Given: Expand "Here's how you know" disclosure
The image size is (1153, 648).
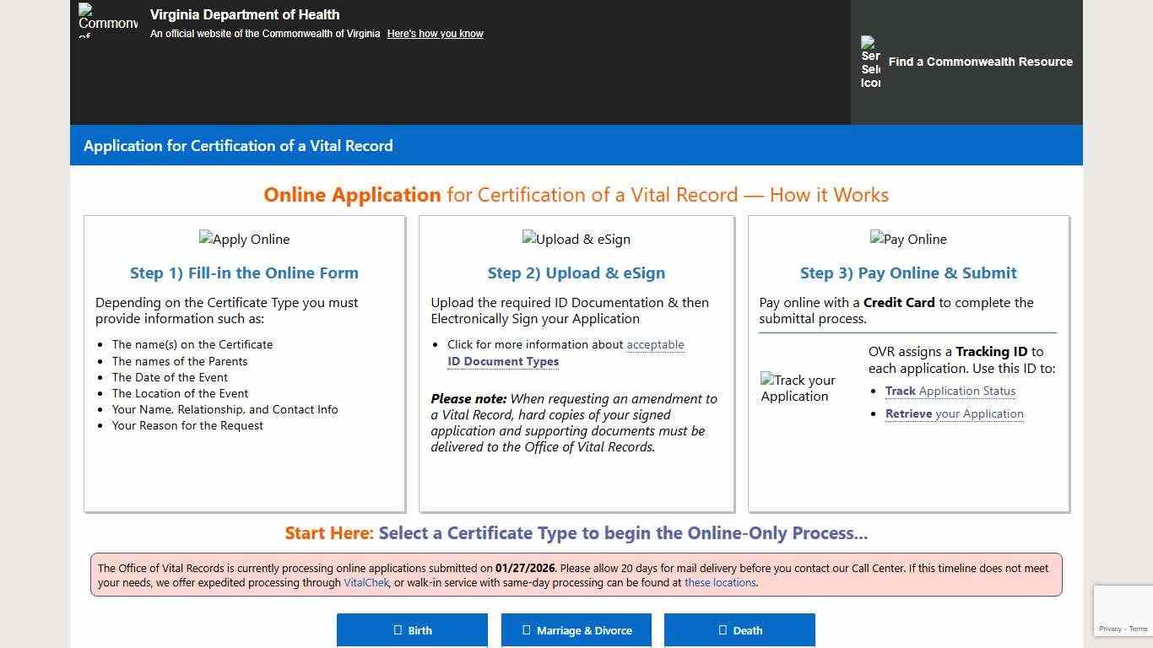Looking at the screenshot, I should coord(435,34).
